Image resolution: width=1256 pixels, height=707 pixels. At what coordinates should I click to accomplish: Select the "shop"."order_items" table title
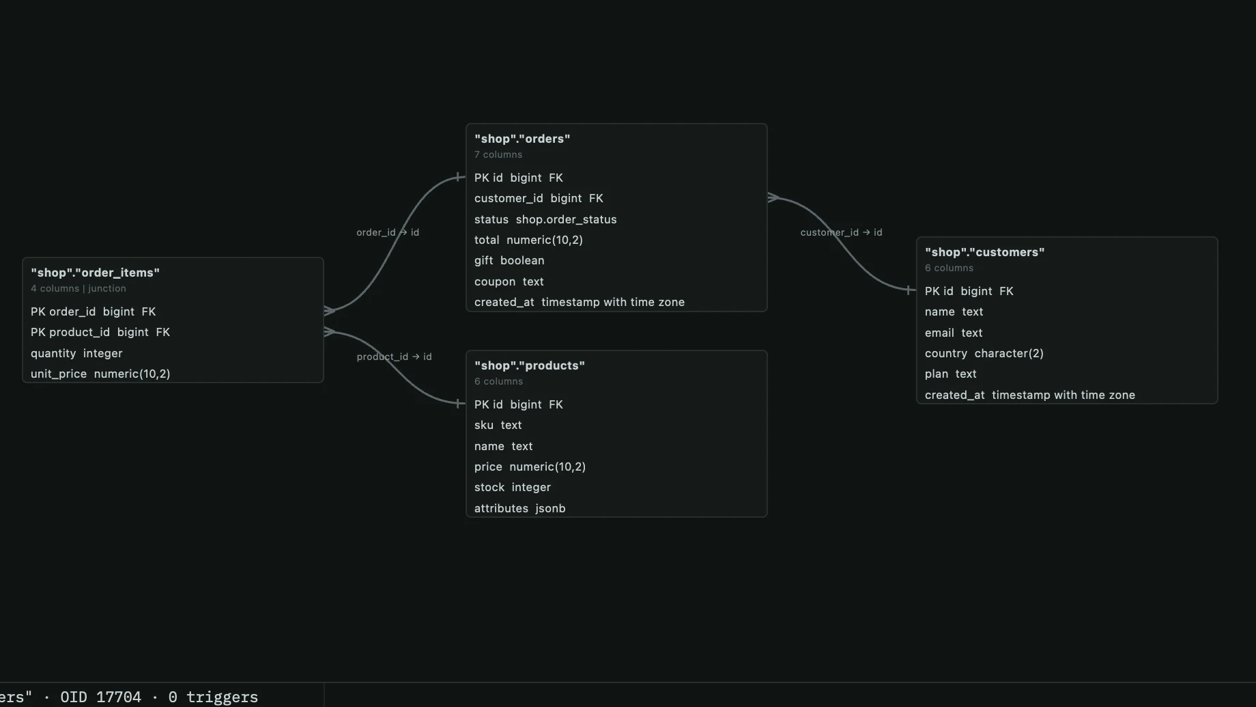click(x=95, y=273)
